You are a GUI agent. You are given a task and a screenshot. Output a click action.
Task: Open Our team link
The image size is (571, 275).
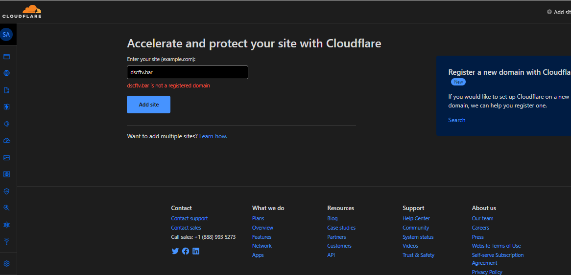click(482, 219)
